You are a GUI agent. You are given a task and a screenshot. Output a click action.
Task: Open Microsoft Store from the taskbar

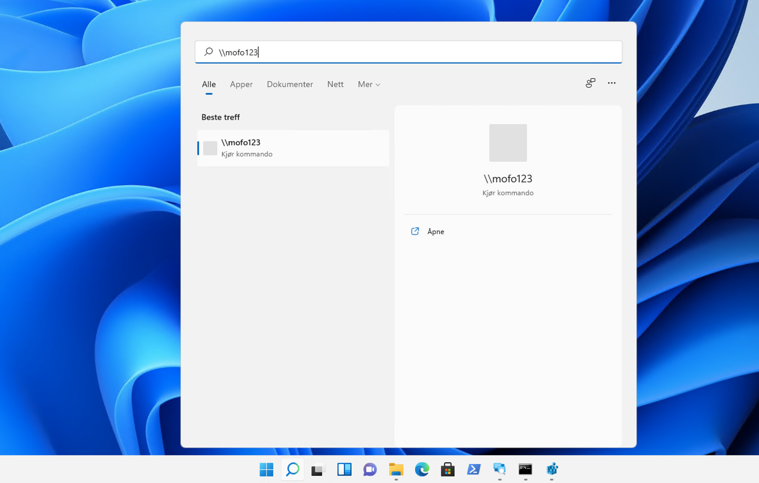(x=448, y=469)
